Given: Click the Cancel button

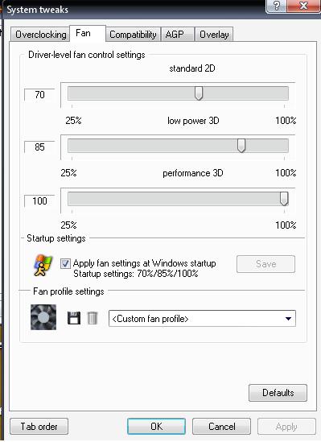Looking at the screenshot, I should [221, 426].
